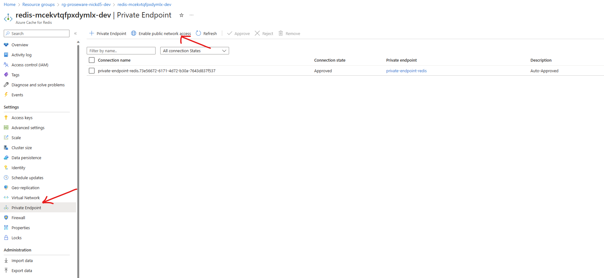Viewport: 604px width, 278px height.
Task: Click the Advanced settings icon
Action: pyautogui.click(x=6, y=128)
